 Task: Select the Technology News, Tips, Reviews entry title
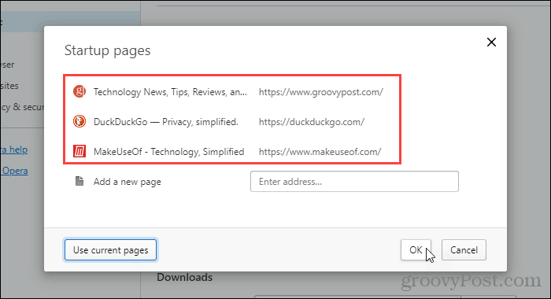170,92
